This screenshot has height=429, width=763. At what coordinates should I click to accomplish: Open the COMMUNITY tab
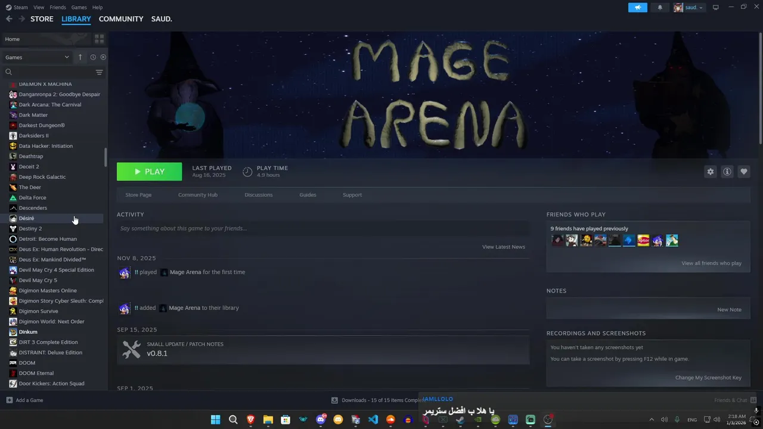(121, 19)
